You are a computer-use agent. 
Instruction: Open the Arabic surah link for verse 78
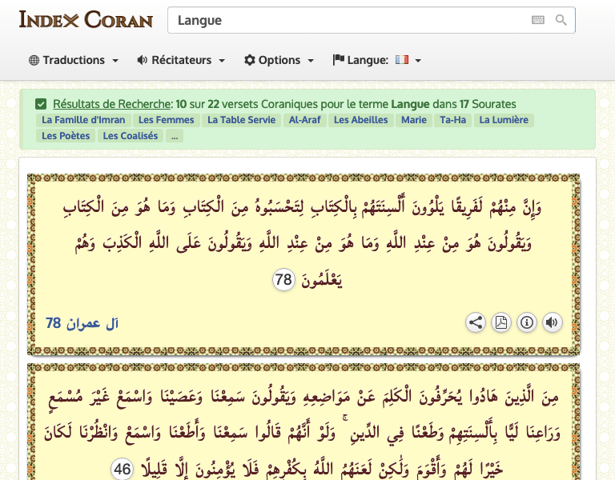pos(82,323)
